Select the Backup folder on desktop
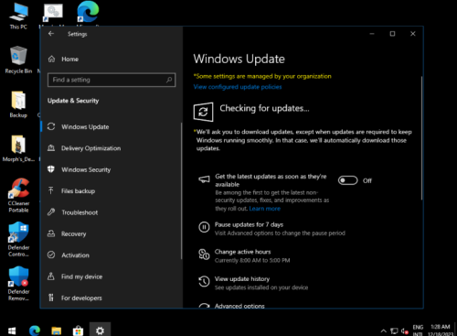This screenshot has height=336, width=457. 18,104
